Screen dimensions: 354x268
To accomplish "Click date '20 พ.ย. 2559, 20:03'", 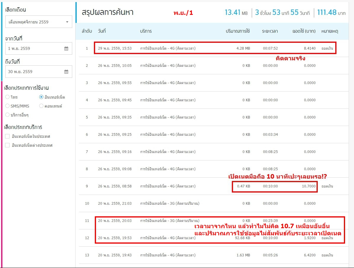I will (x=115, y=221).
